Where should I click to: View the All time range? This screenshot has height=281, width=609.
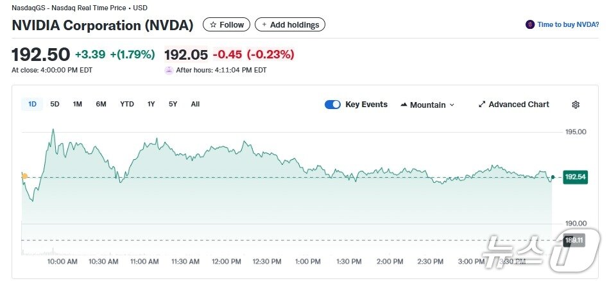195,104
